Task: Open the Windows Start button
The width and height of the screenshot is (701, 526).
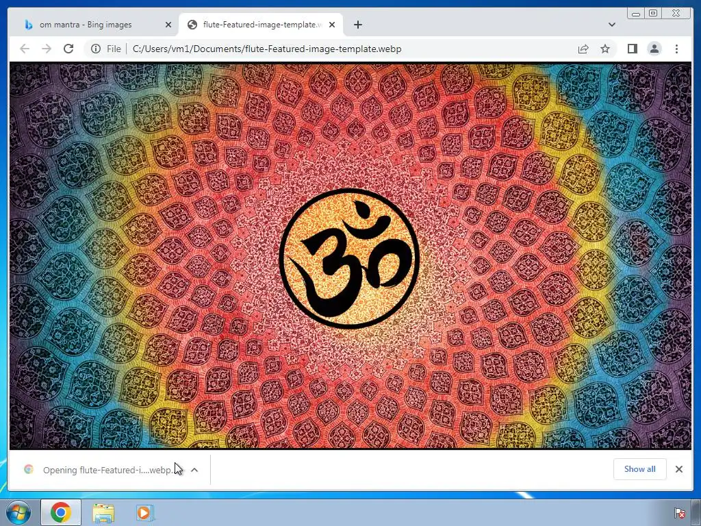Action: pyautogui.click(x=18, y=512)
